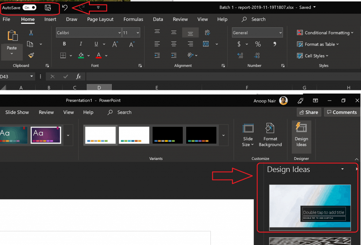Click the Design Ideas ribbon button
361x245 pixels.
(x=301, y=137)
